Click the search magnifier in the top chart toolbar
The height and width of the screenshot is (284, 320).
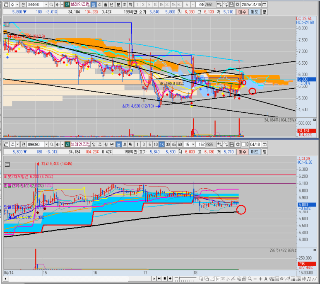coord(51,5)
